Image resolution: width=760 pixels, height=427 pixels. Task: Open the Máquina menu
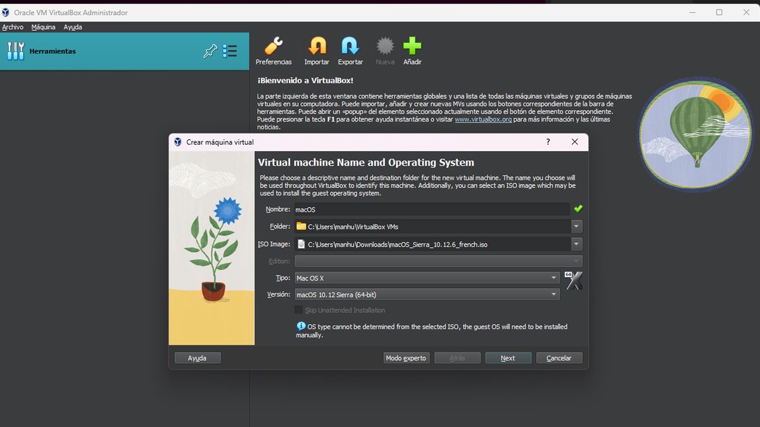[x=43, y=27]
